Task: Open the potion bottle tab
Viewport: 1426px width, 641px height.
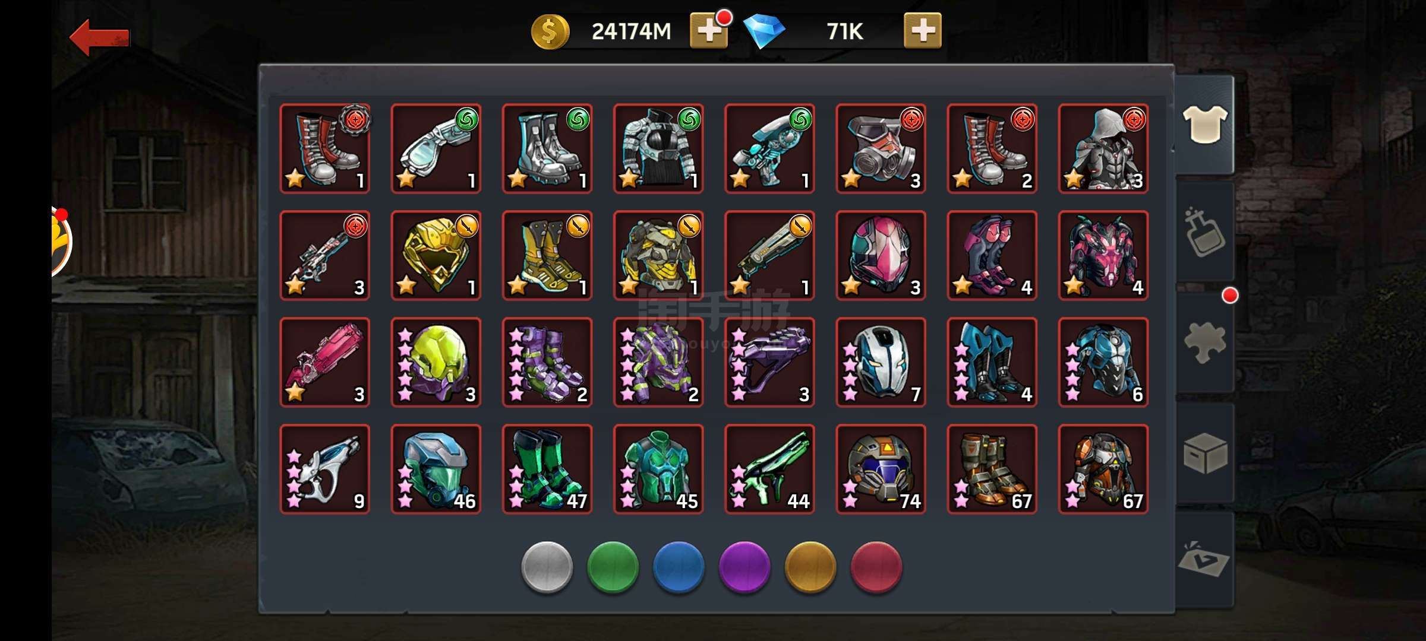Action: [1204, 232]
